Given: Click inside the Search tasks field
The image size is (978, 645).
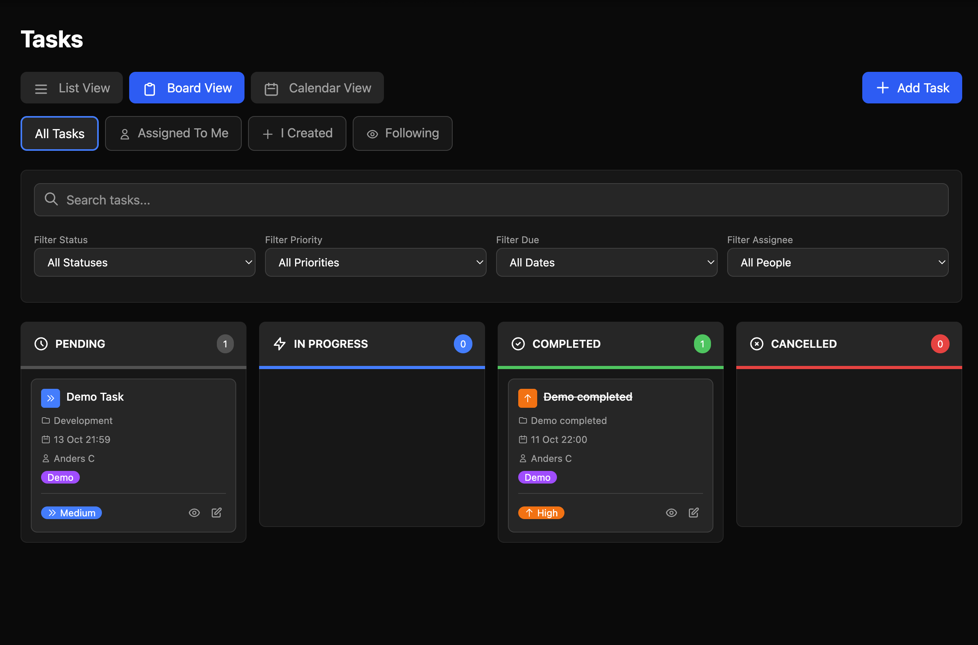Looking at the screenshot, I should tap(288, 200).
